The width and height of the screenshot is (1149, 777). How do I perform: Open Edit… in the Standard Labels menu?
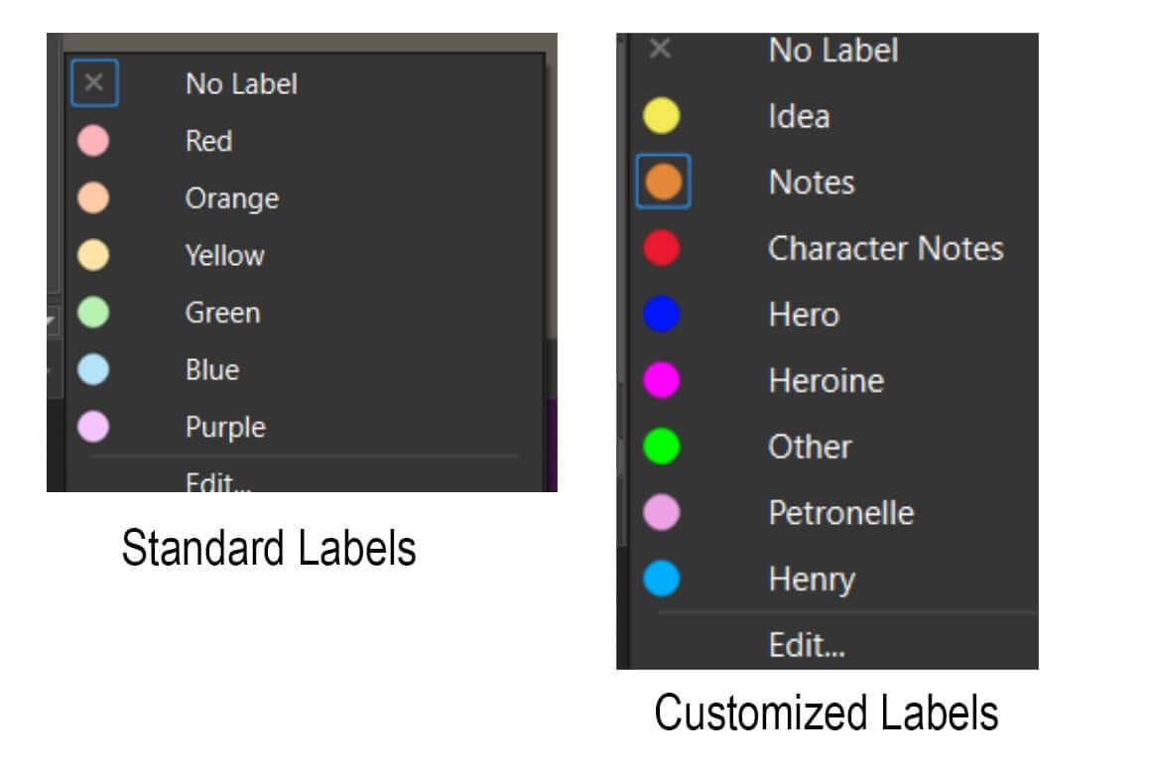click(x=218, y=482)
